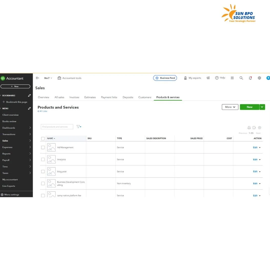Open Books review in sidebar

[x=9, y=121]
